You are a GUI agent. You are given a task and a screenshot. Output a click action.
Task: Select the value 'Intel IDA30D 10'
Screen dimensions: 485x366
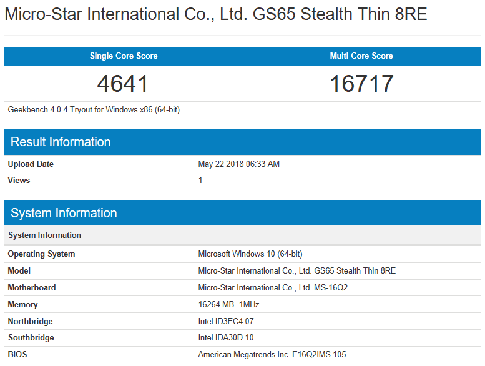pyautogui.click(x=226, y=337)
